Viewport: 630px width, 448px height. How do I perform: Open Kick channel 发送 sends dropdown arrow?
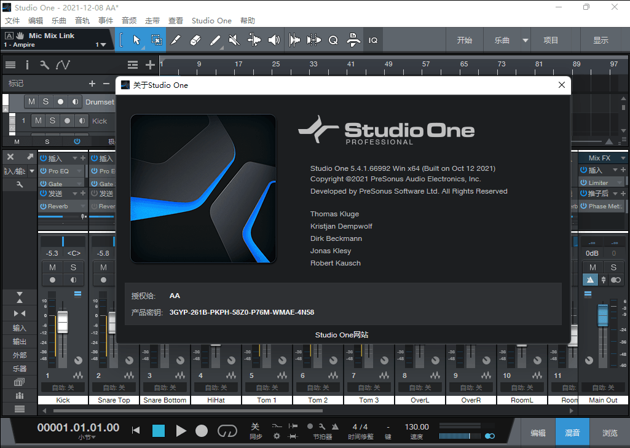75,193
